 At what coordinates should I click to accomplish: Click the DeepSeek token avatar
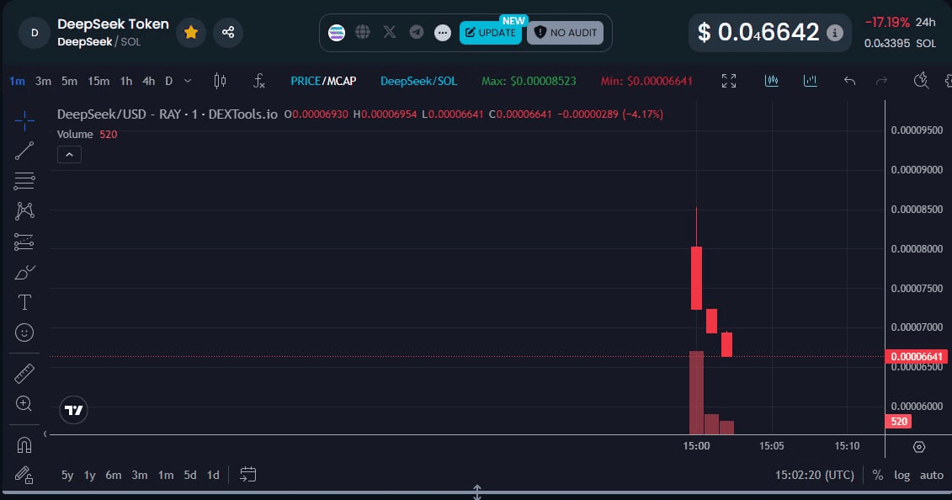pos(35,33)
